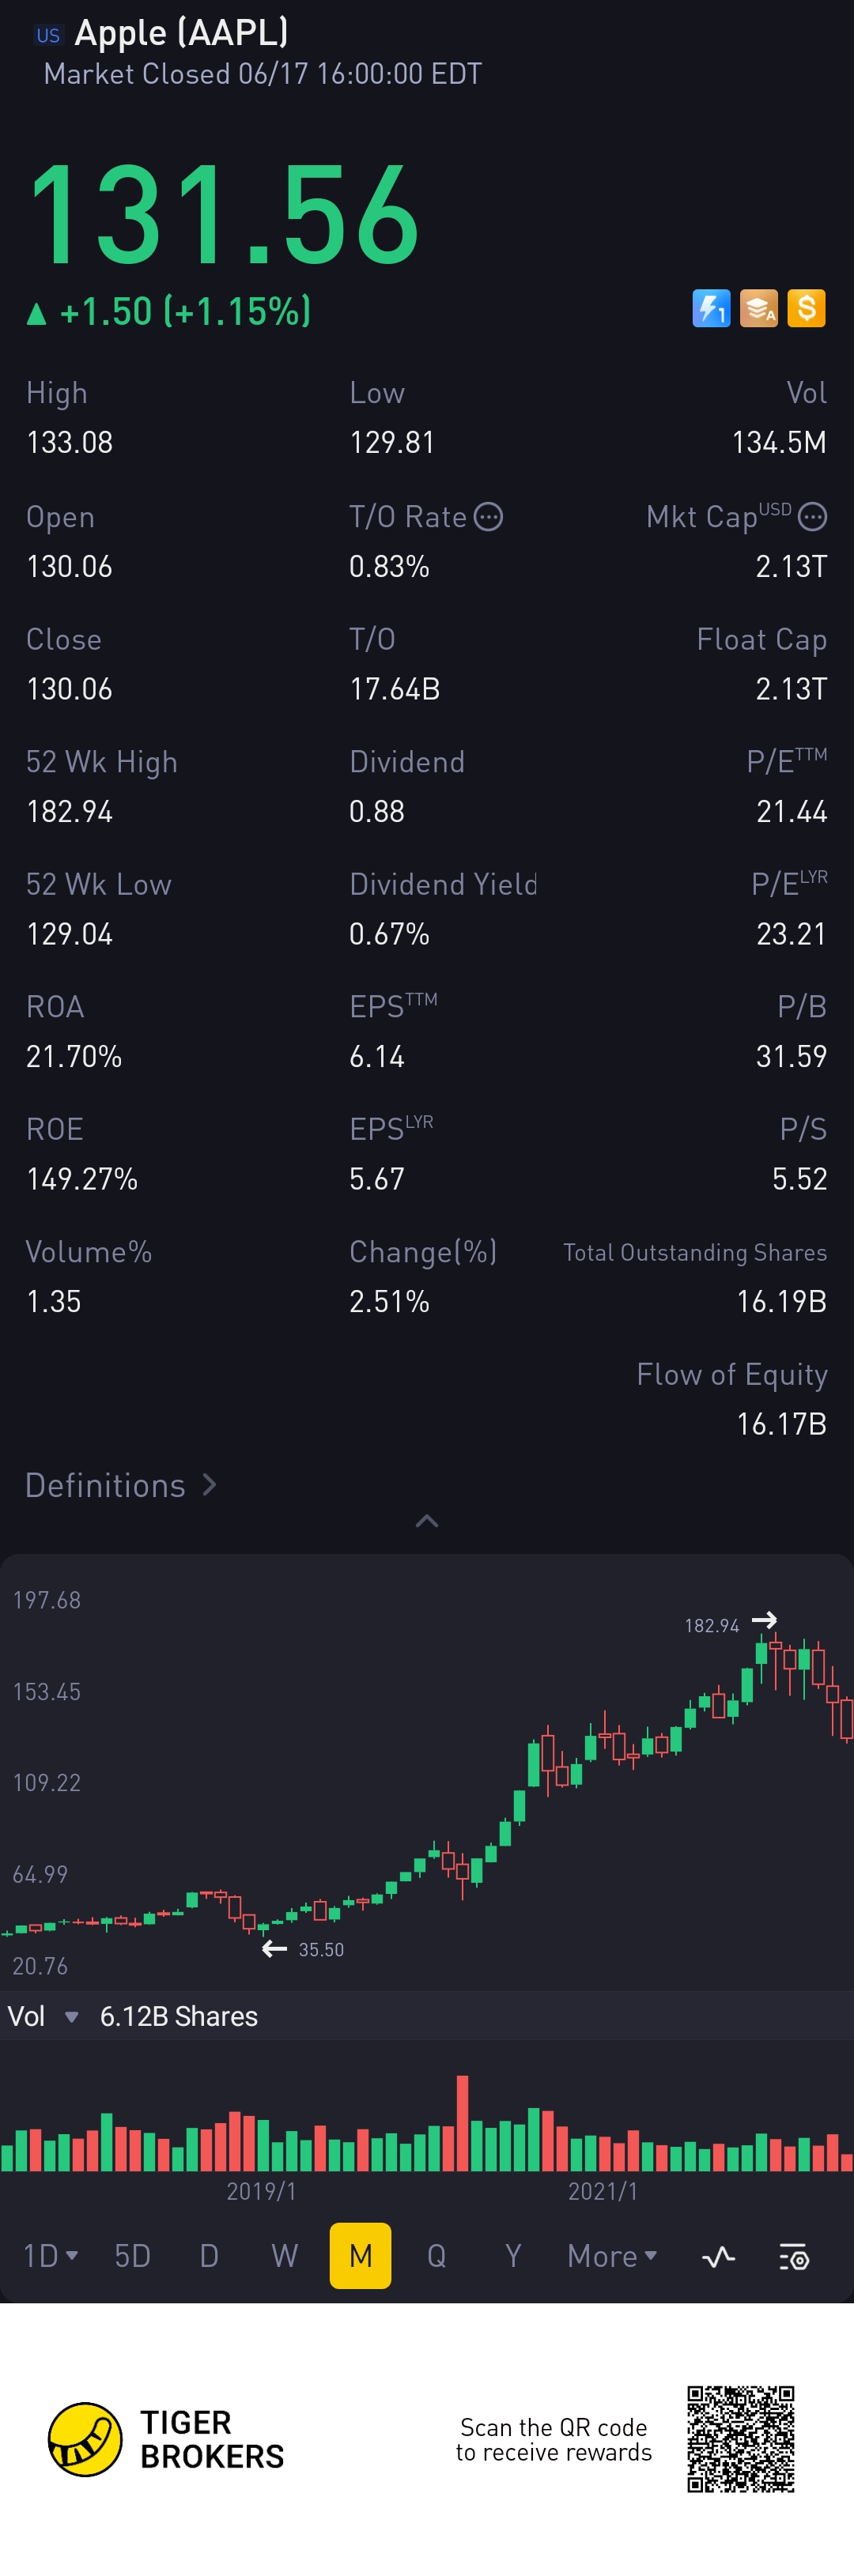Tap the QR code image

coord(740,2439)
